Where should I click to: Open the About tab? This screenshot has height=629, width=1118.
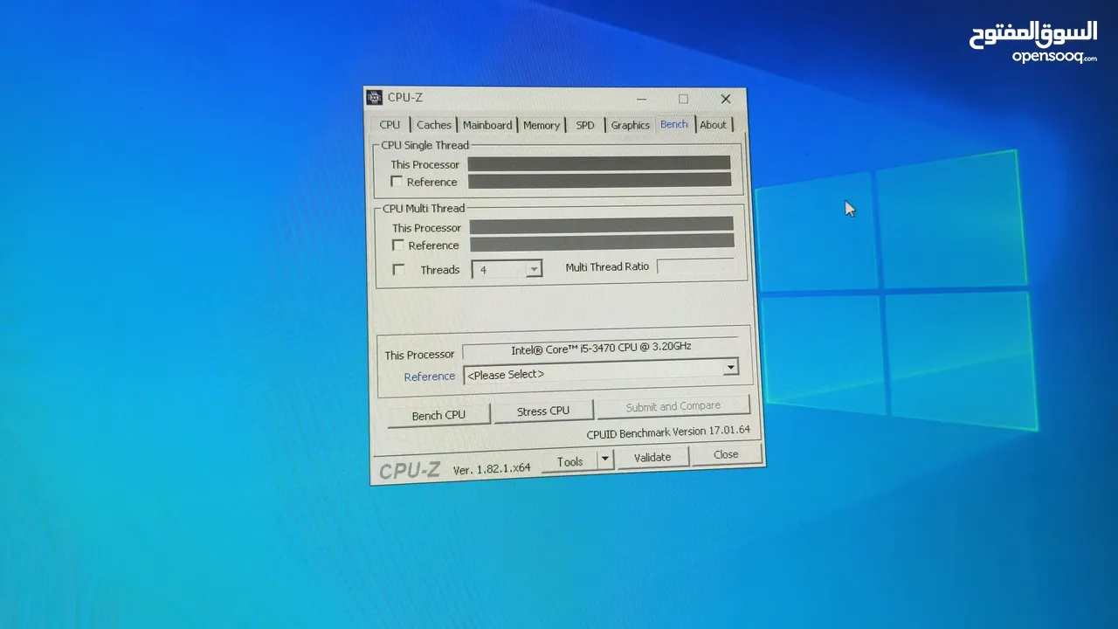(714, 125)
